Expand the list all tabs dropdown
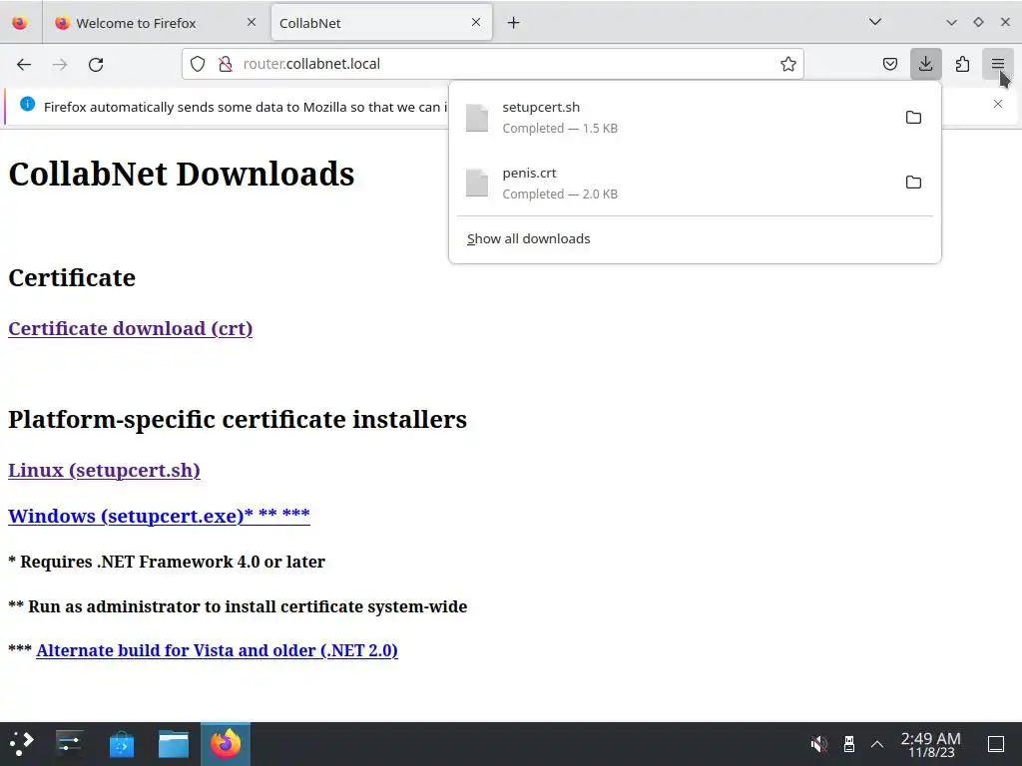Image resolution: width=1022 pixels, height=766 pixels. 874,22
